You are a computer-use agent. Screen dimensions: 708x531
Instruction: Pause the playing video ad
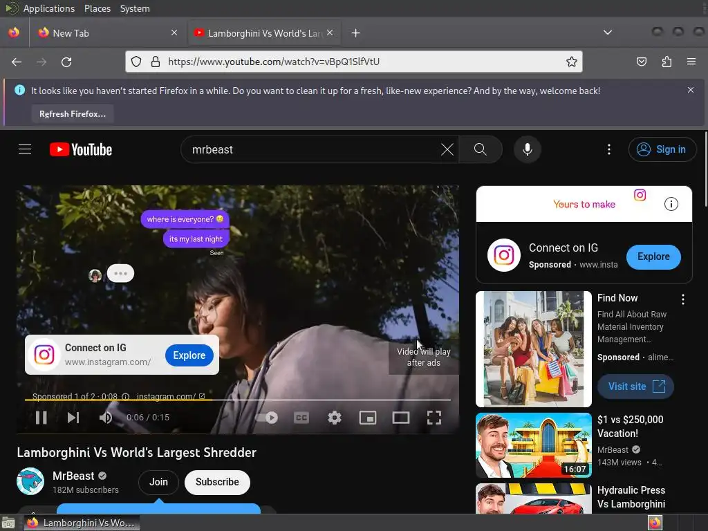(41, 418)
